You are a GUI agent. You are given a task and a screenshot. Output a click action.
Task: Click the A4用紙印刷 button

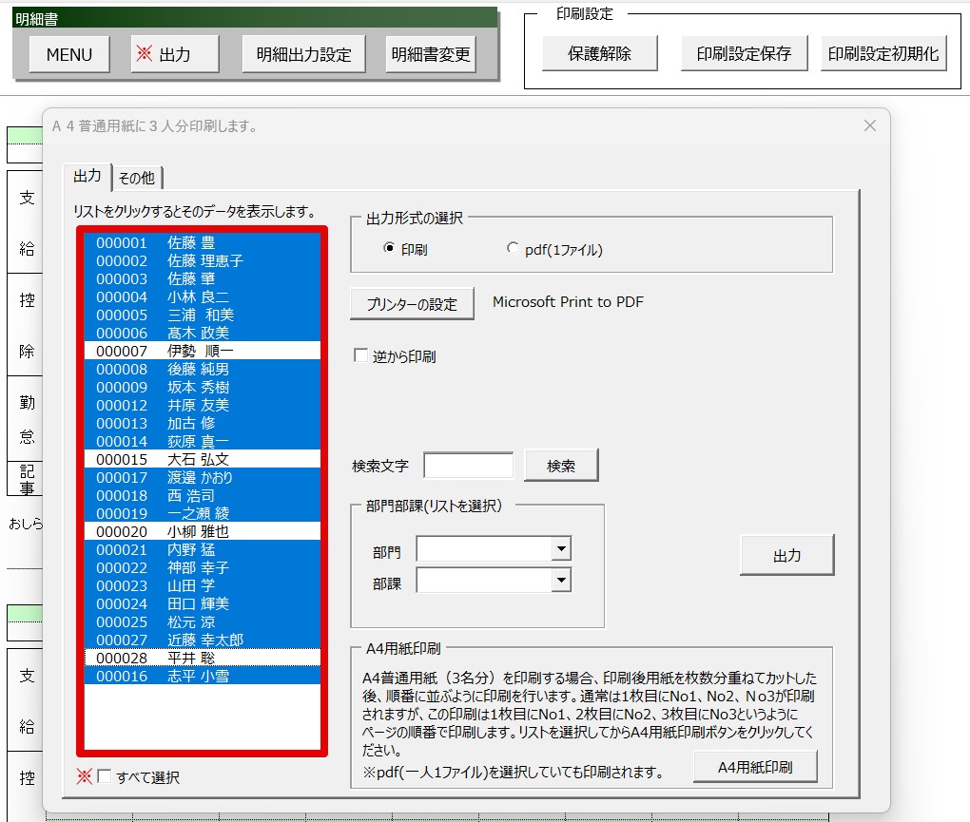click(x=755, y=767)
